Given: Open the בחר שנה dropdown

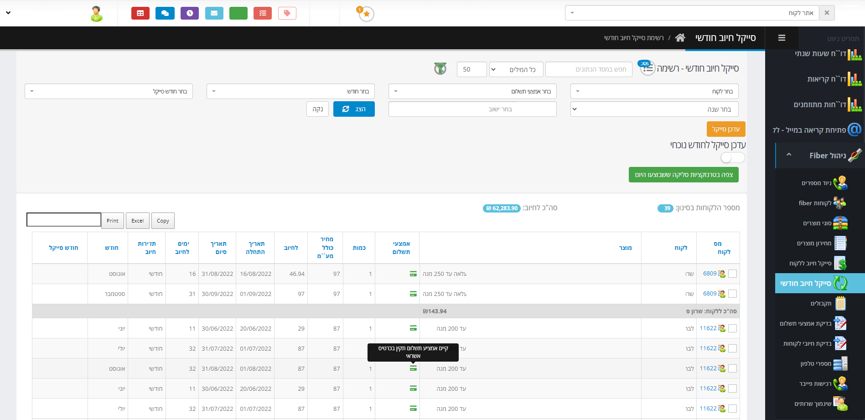Looking at the screenshot, I should [x=654, y=109].
